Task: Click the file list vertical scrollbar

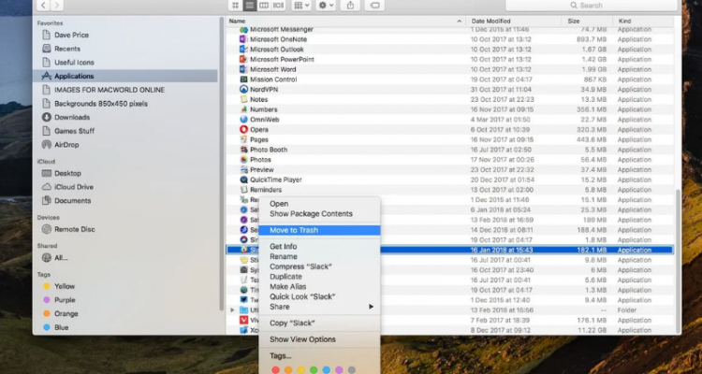Action: (678, 260)
